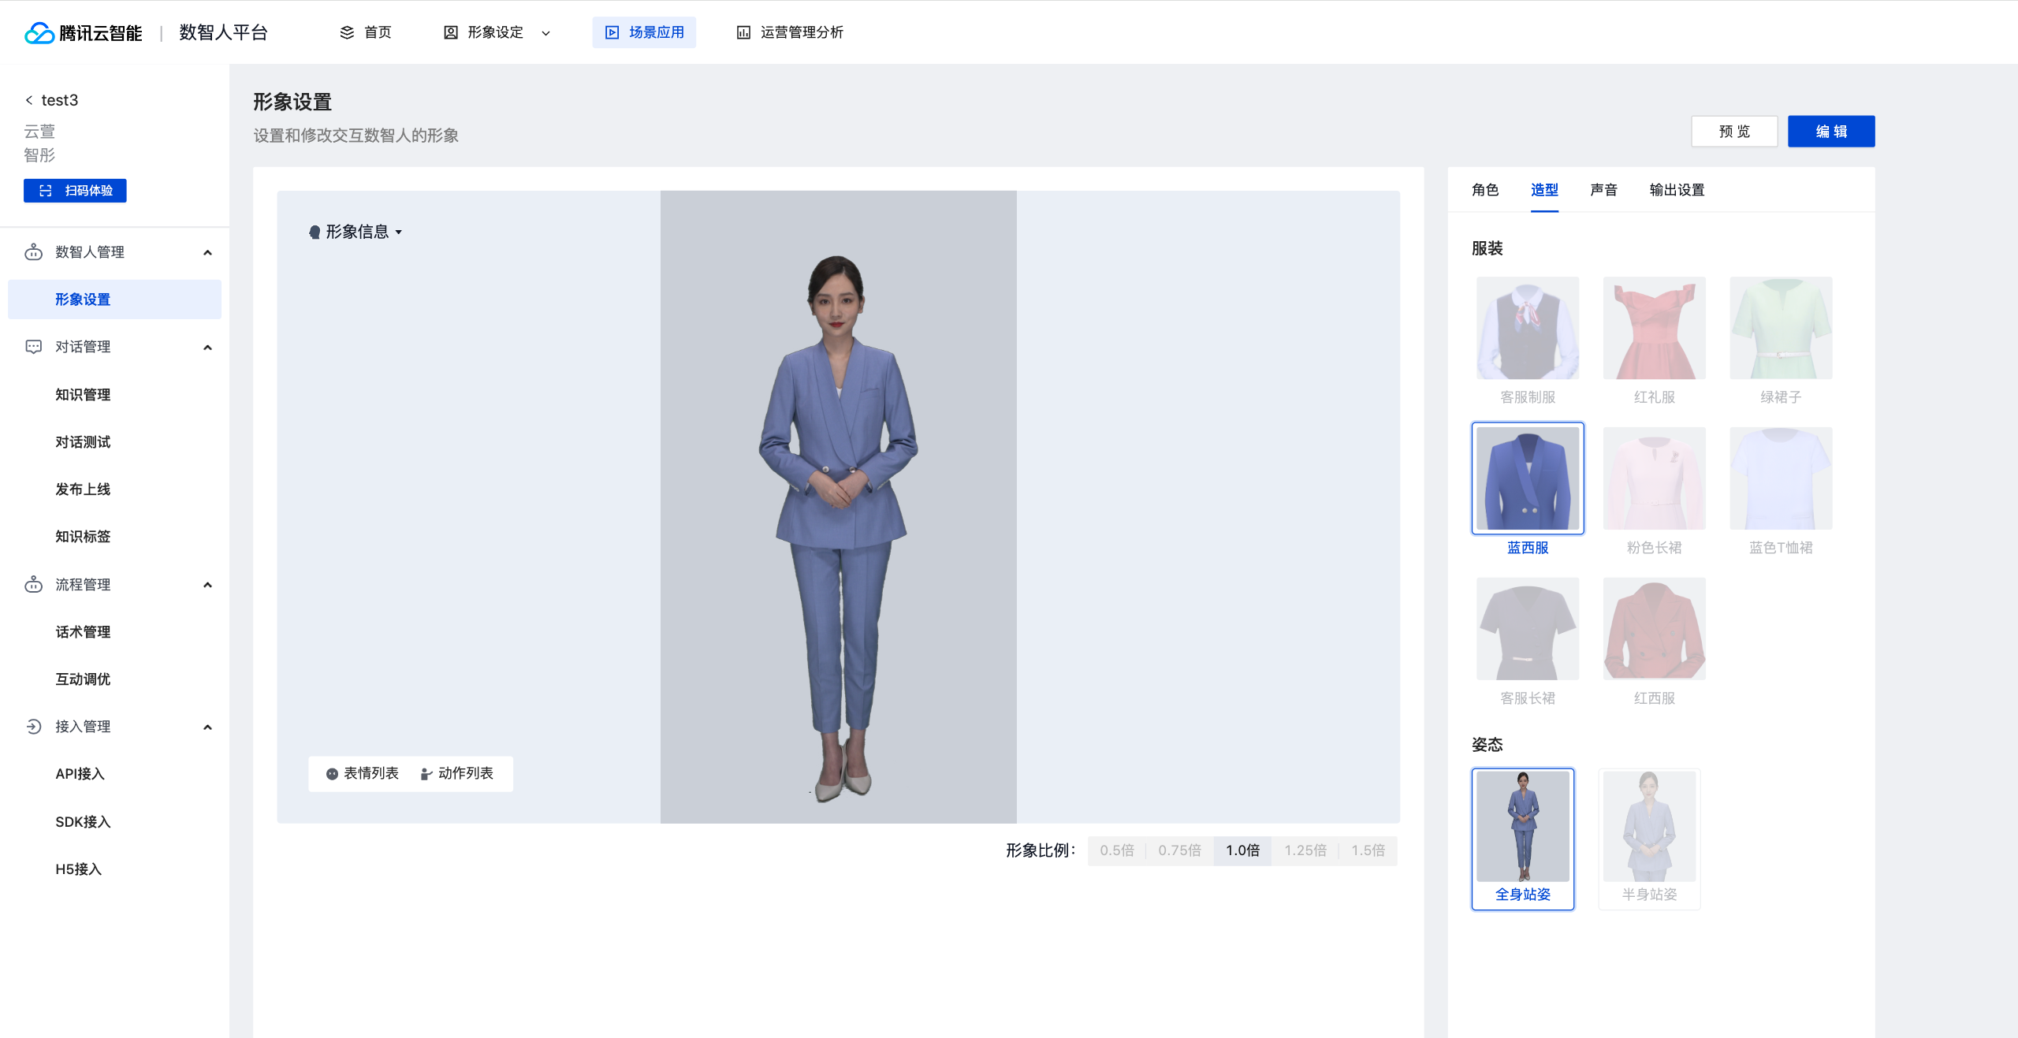Go back using the test3 arrow
This screenshot has height=1038, width=2018.
click(x=29, y=100)
